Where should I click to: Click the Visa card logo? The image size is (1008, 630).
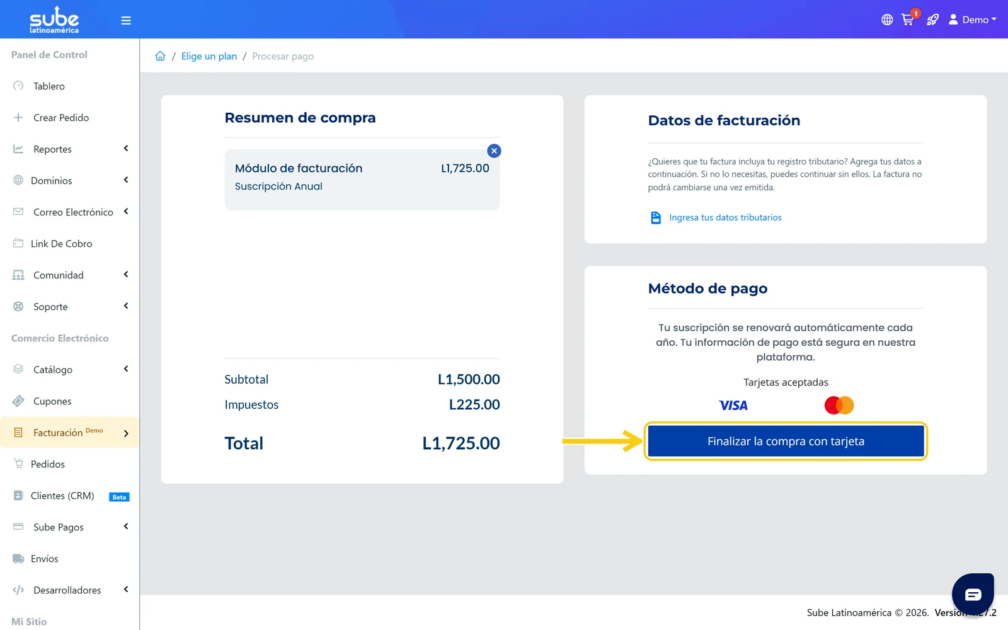pyautogui.click(x=733, y=406)
